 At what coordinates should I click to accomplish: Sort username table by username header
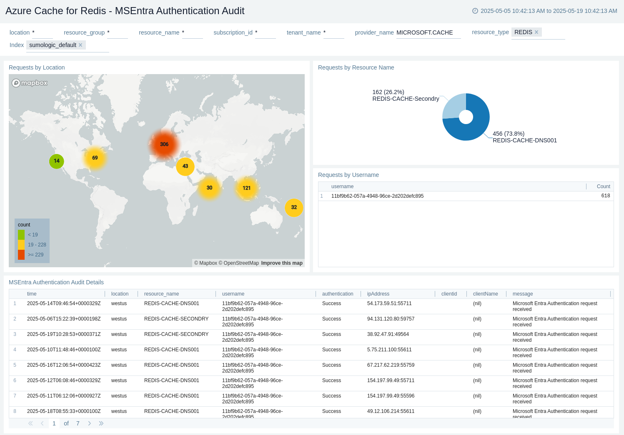tap(342, 186)
